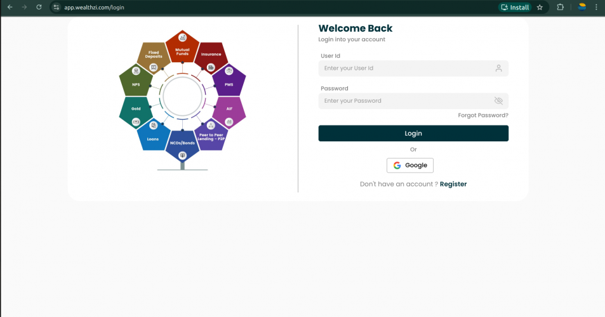Click the address bar URL app.wealthzi.com/login

coord(94,8)
